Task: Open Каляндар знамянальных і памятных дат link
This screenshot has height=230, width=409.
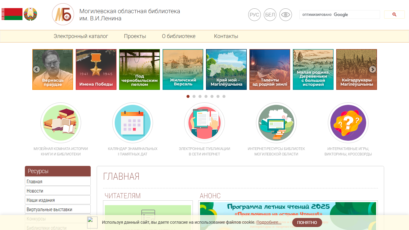Action: (x=133, y=152)
